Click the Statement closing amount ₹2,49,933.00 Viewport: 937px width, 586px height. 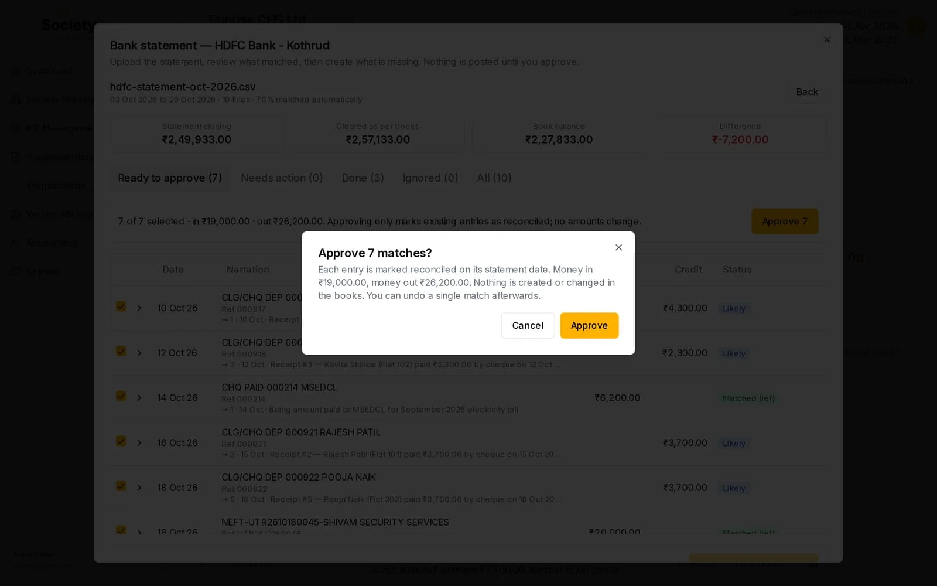pyautogui.click(x=197, y=140)
